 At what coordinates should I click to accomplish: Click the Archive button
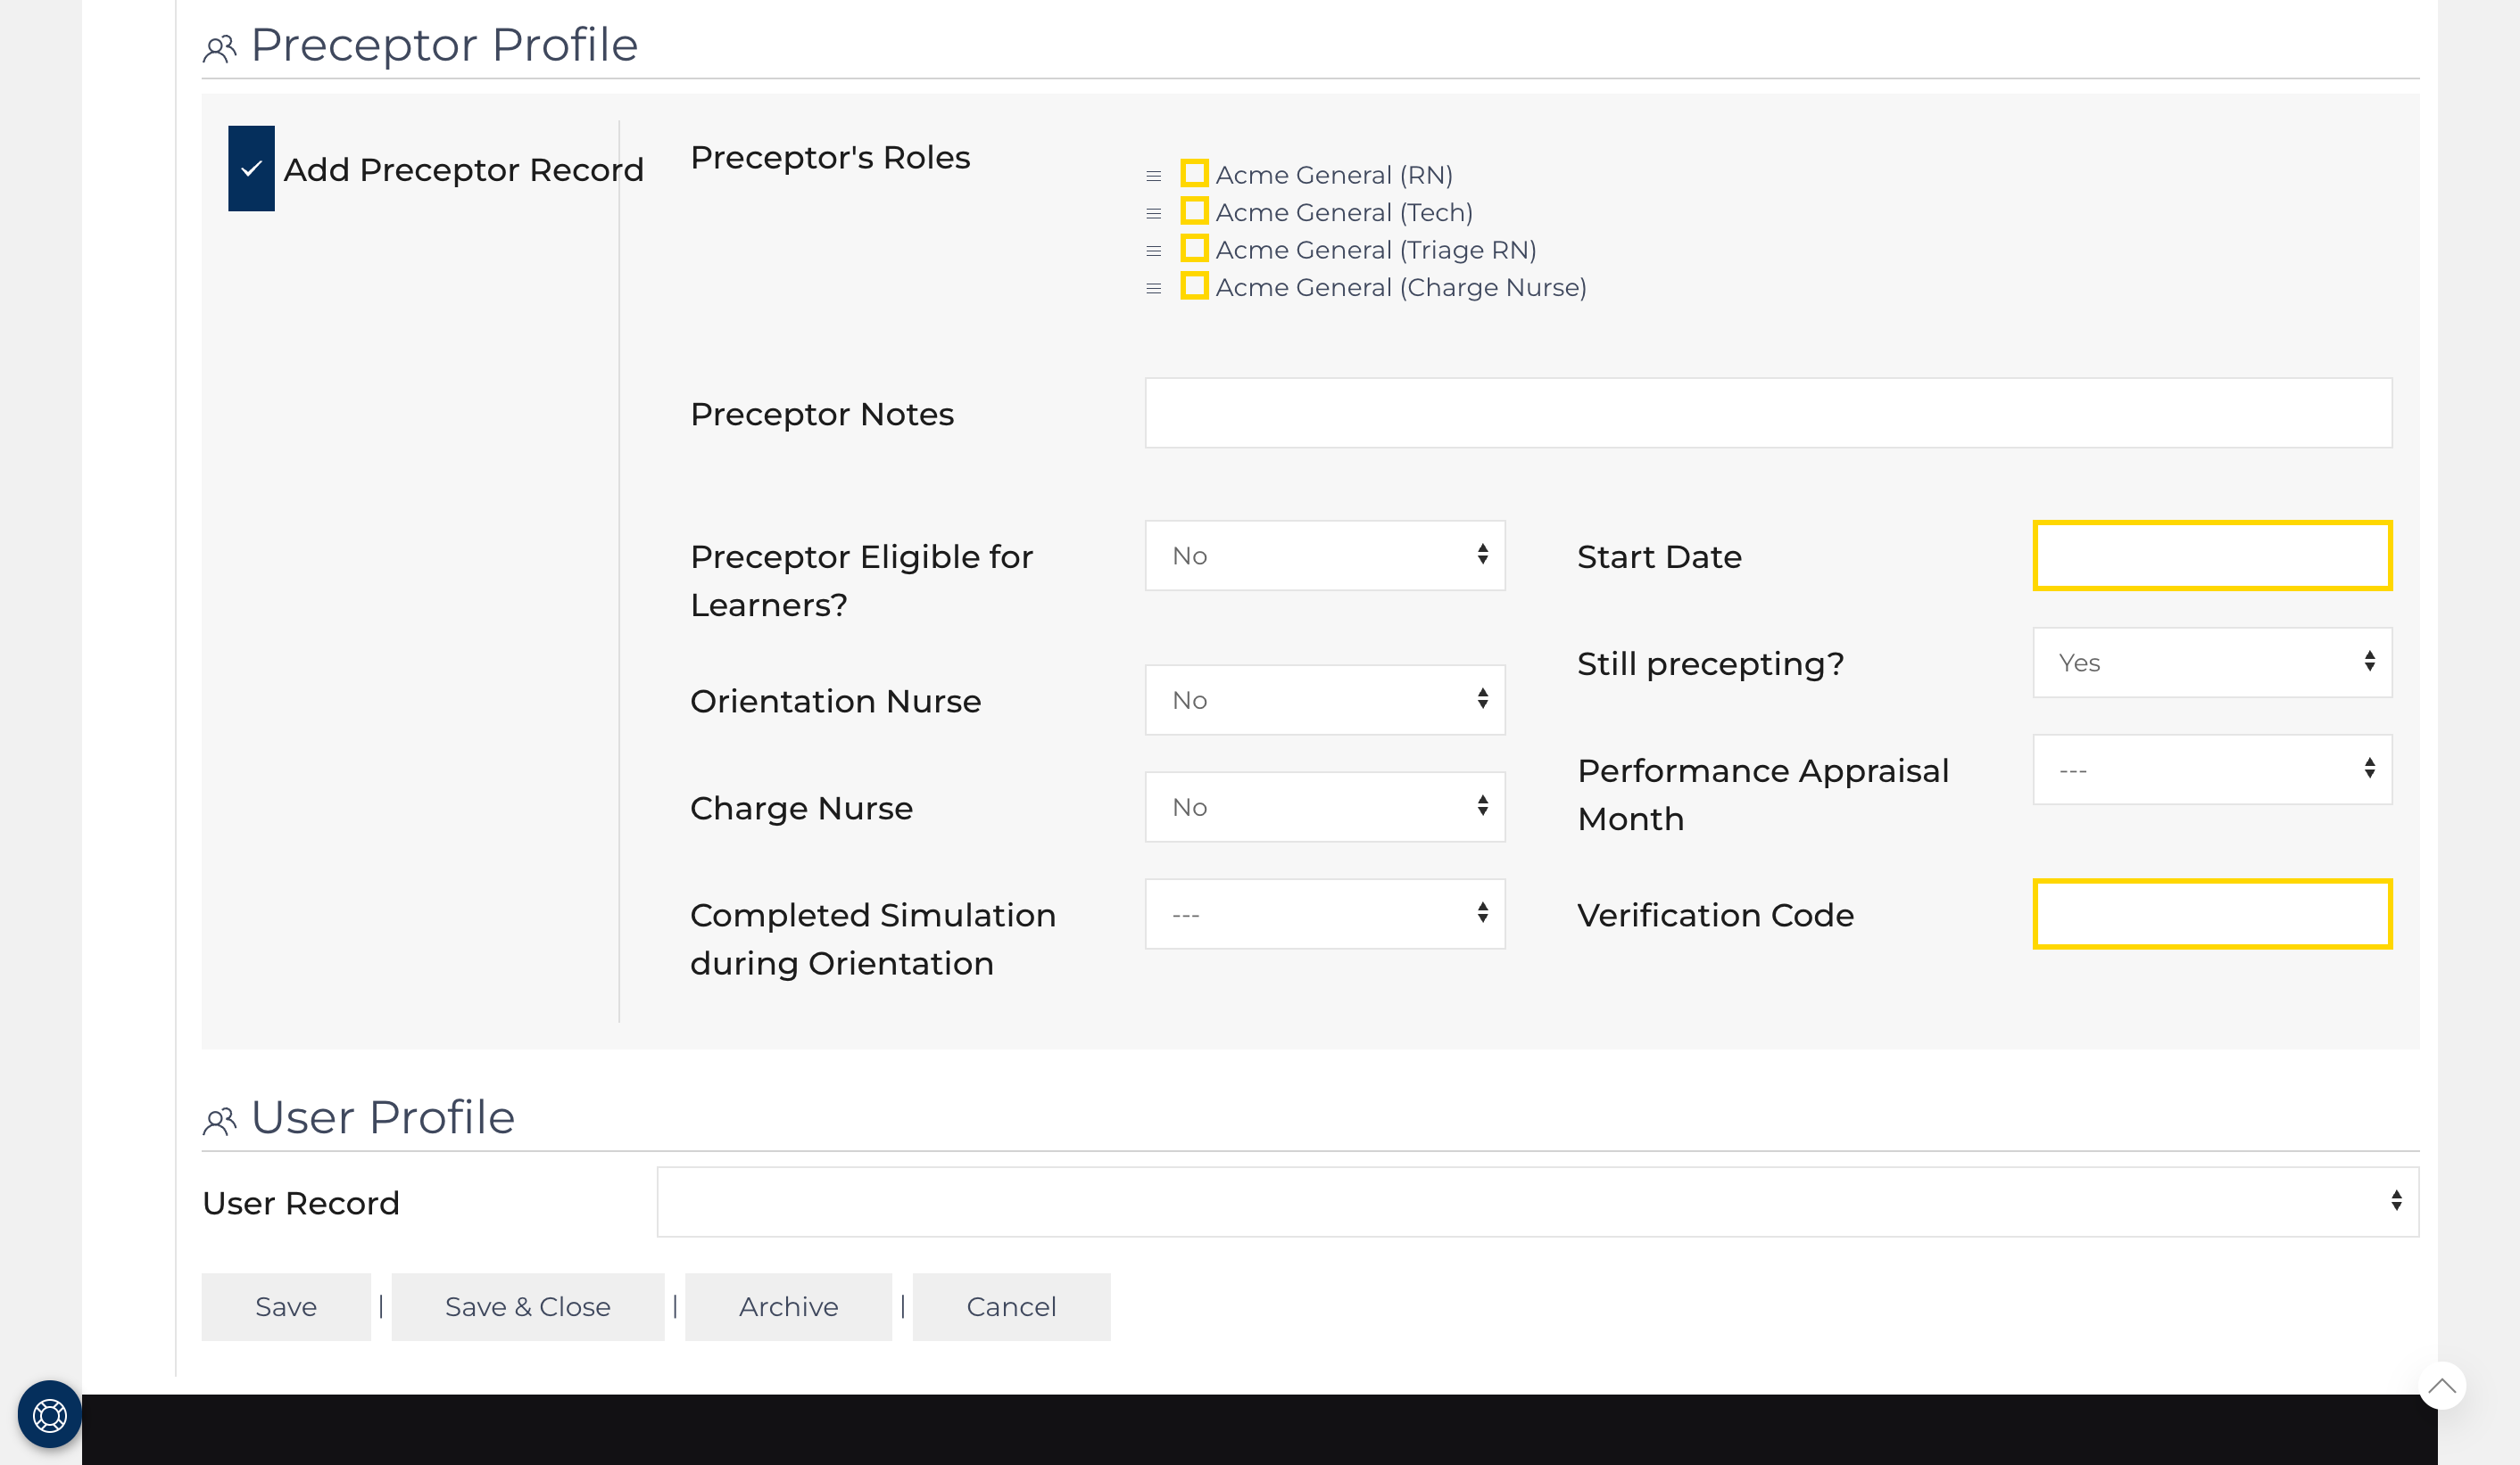point(788,1306)
